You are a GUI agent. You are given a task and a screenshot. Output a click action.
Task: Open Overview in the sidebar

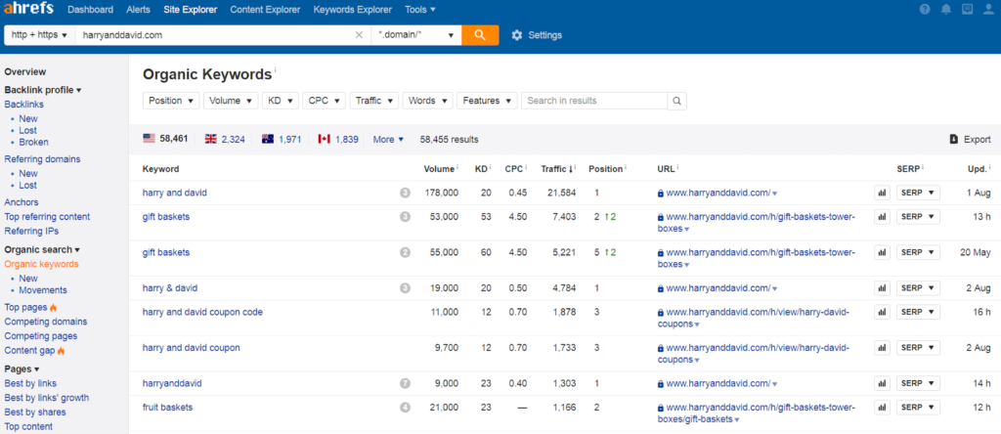tap(25, 72)
